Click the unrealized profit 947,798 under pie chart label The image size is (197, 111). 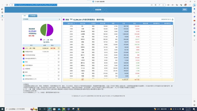[31, 36]
